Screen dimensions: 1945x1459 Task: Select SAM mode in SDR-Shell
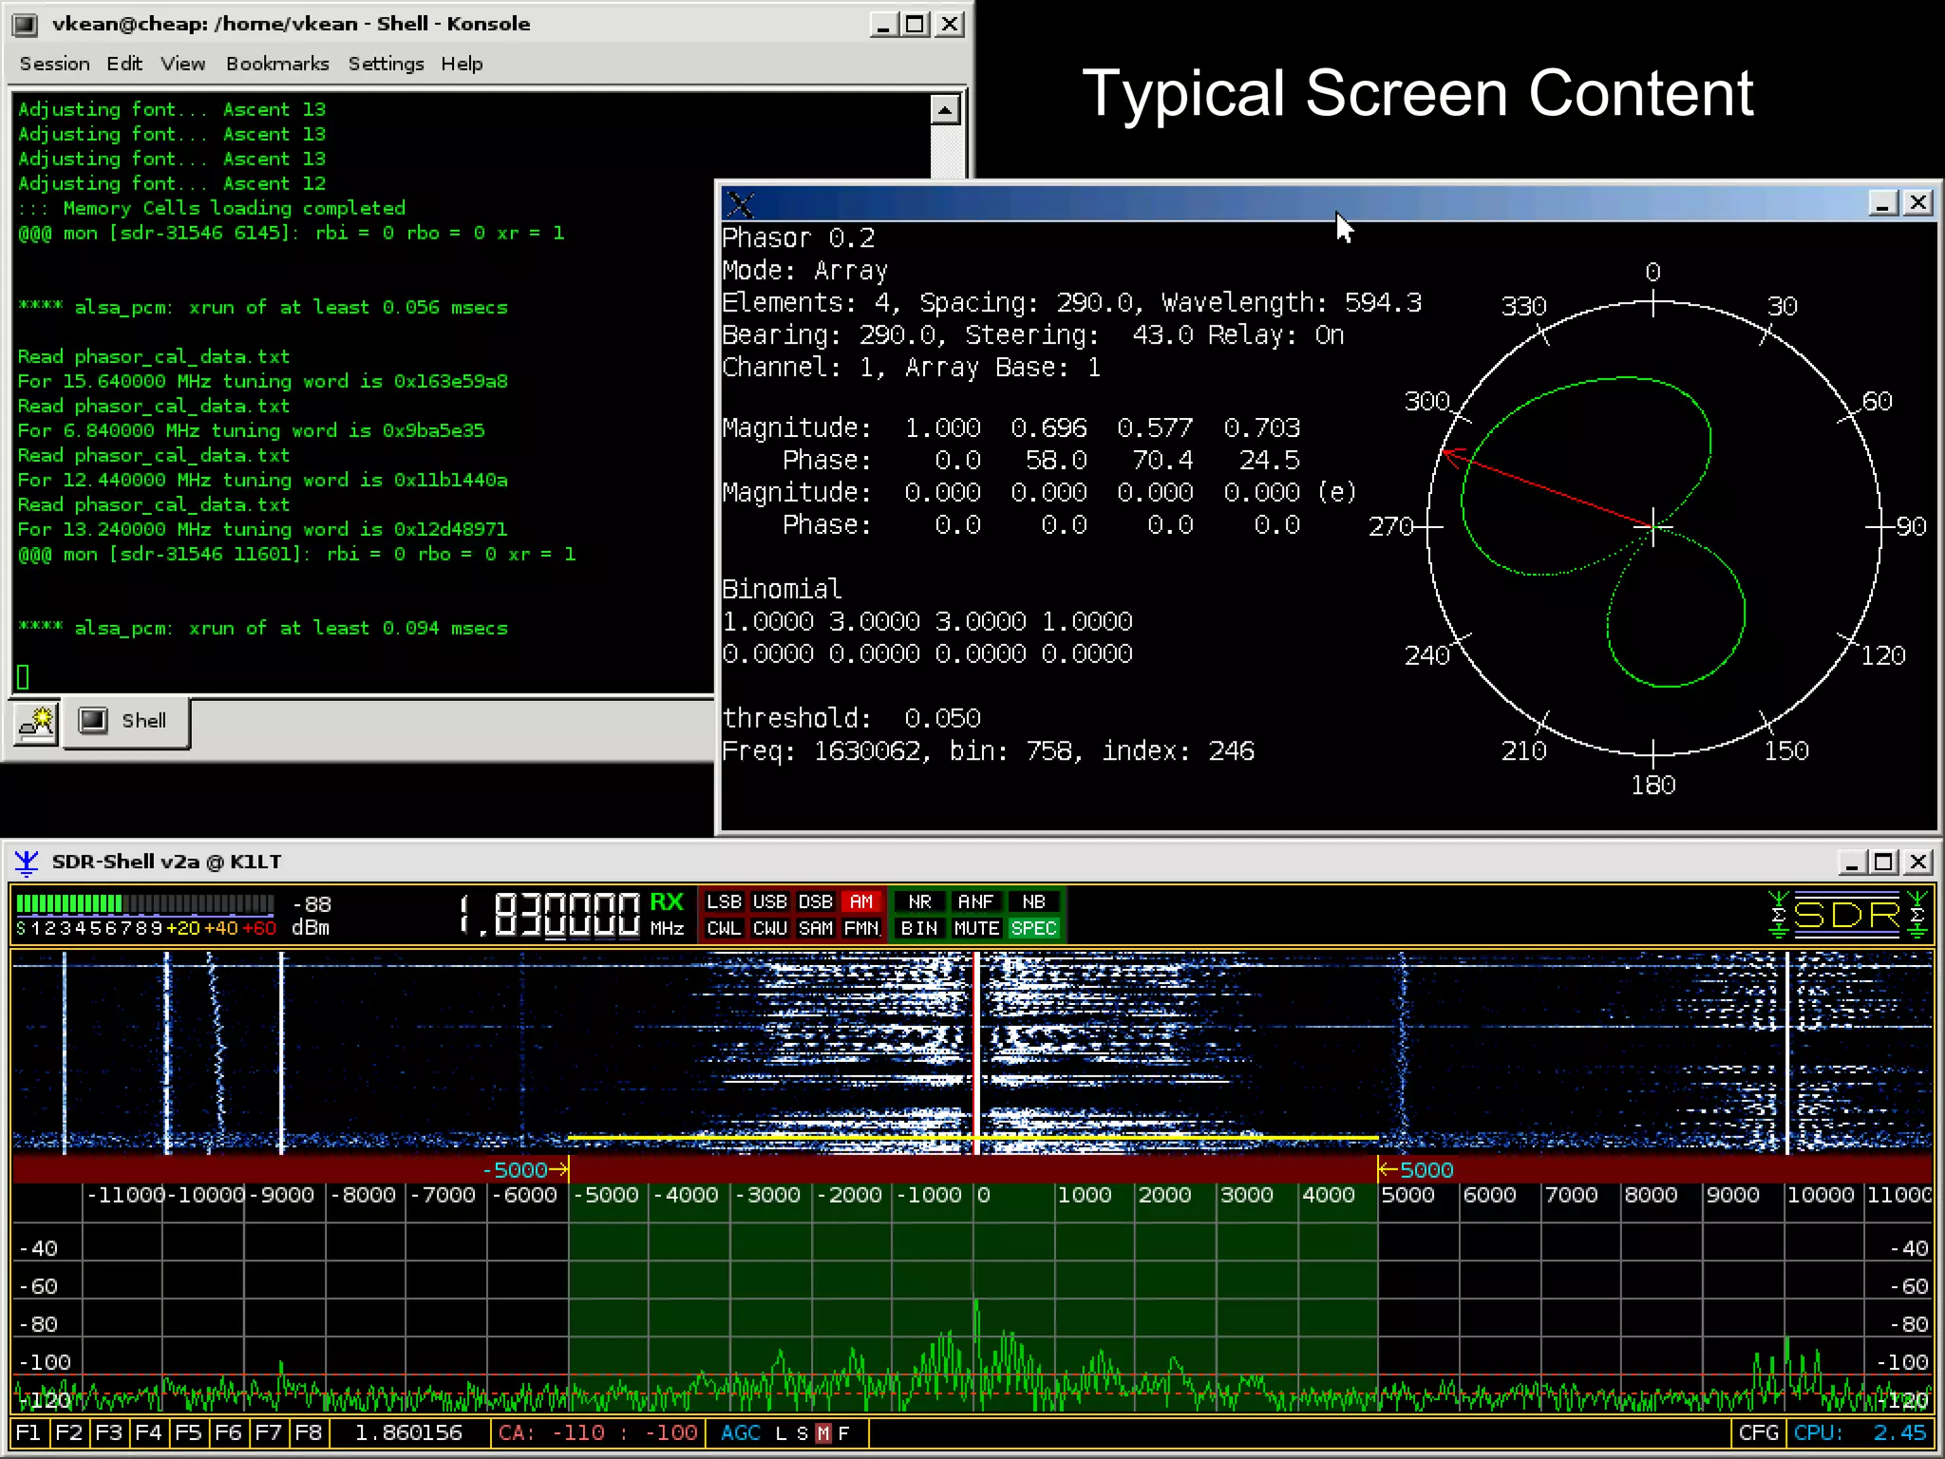pyautogui.click(x=816, y=928)
